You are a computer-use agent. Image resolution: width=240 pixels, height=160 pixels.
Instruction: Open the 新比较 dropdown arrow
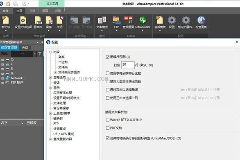6,31
